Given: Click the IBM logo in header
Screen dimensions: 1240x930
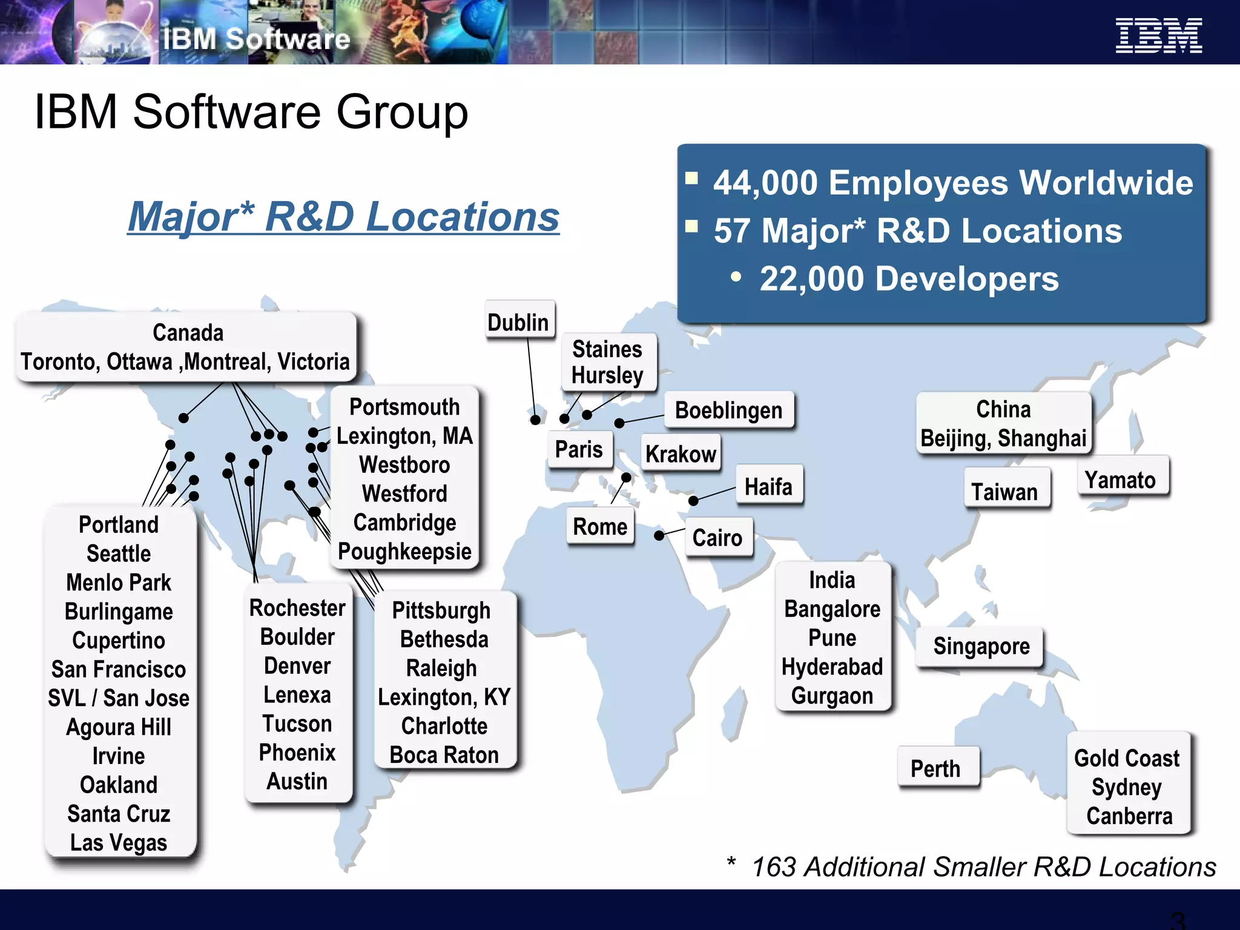Looking at the screenshot, I should tap(1158, 35).
